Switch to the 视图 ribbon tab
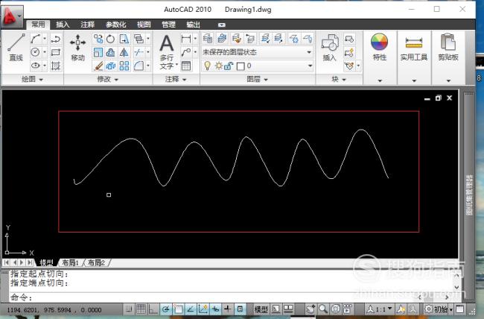Image resolution: width=484 pixels, height=319 pixels. tap(144, 25)
